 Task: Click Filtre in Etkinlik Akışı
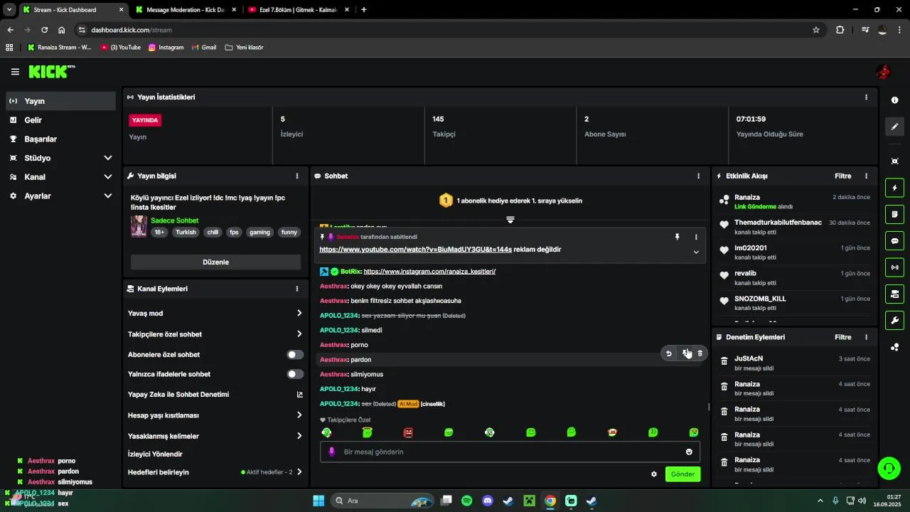[x=842, y=176]
